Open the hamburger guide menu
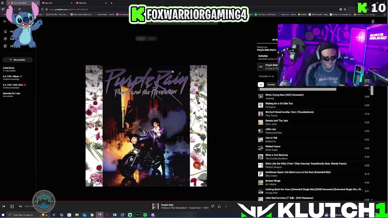Viewport: 388px width, 218px height. [5, 21]
